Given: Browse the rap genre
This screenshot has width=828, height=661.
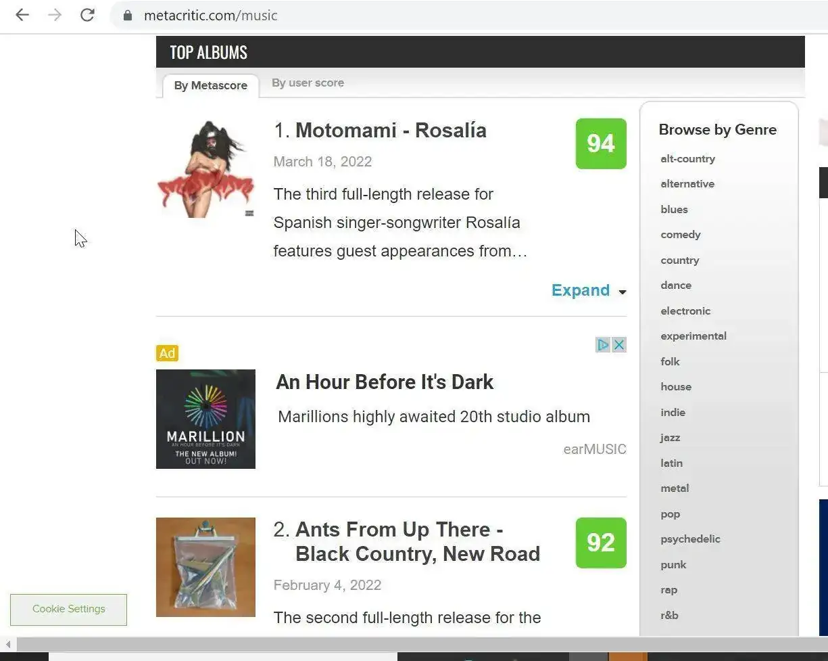Looking at the screenshot, I should tap(668, 590).
